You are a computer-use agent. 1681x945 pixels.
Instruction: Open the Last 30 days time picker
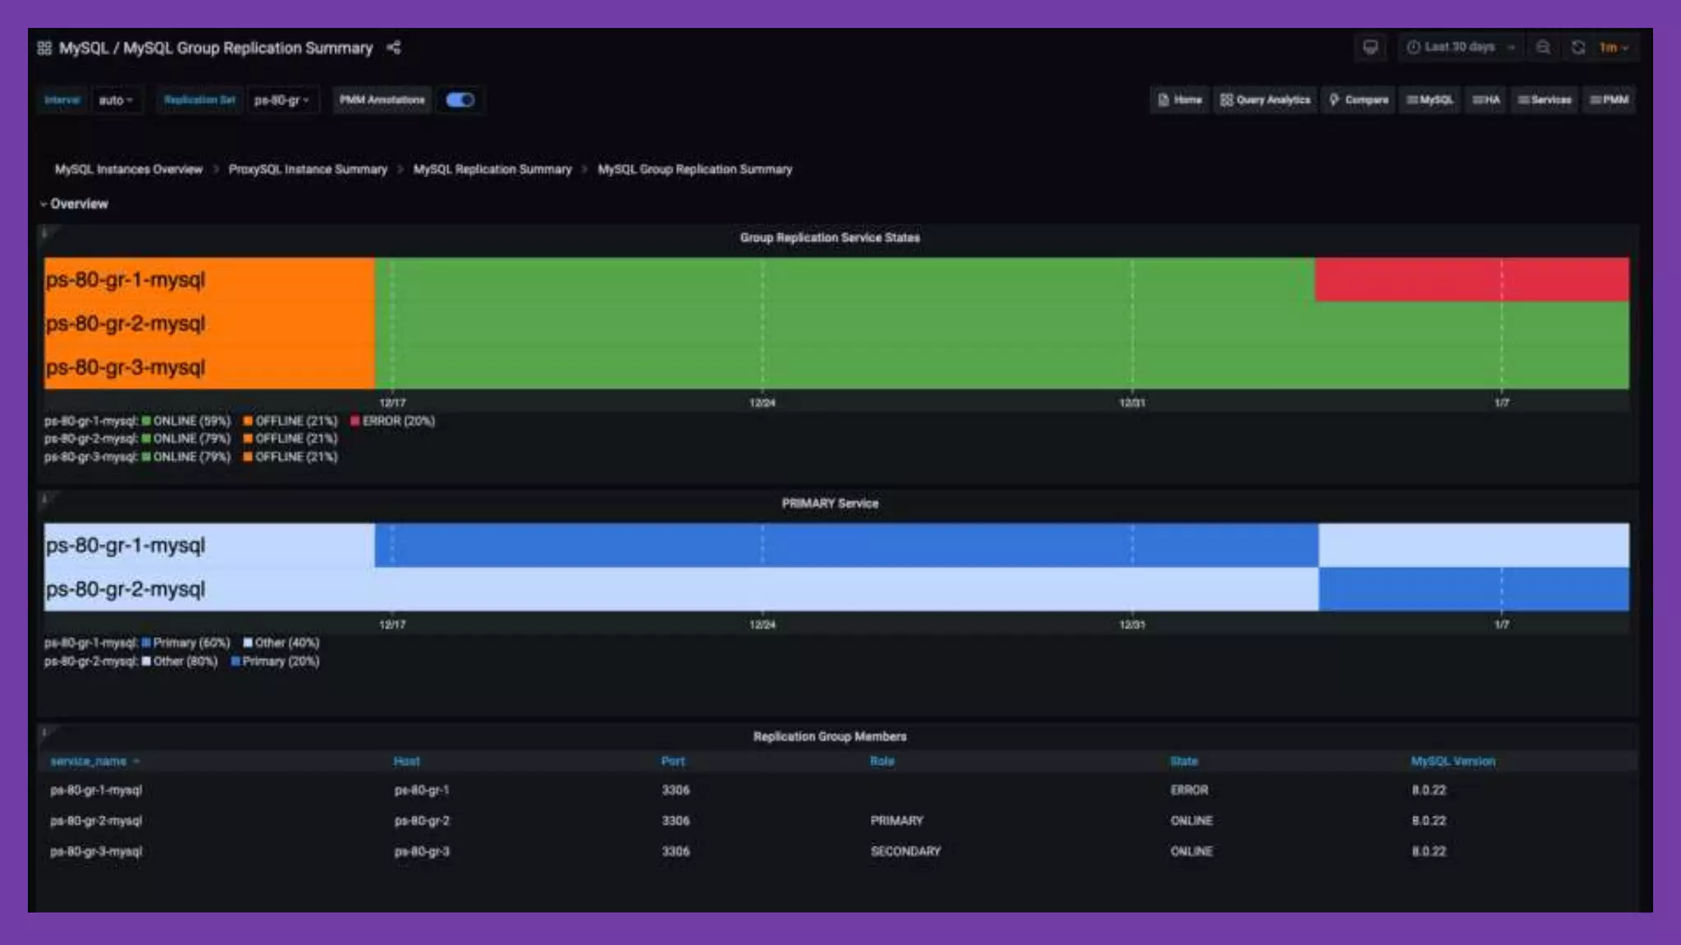(x=1459, y=48)
